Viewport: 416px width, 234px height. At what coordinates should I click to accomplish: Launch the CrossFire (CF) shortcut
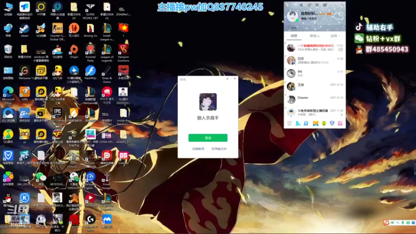(x=57, y=137)
